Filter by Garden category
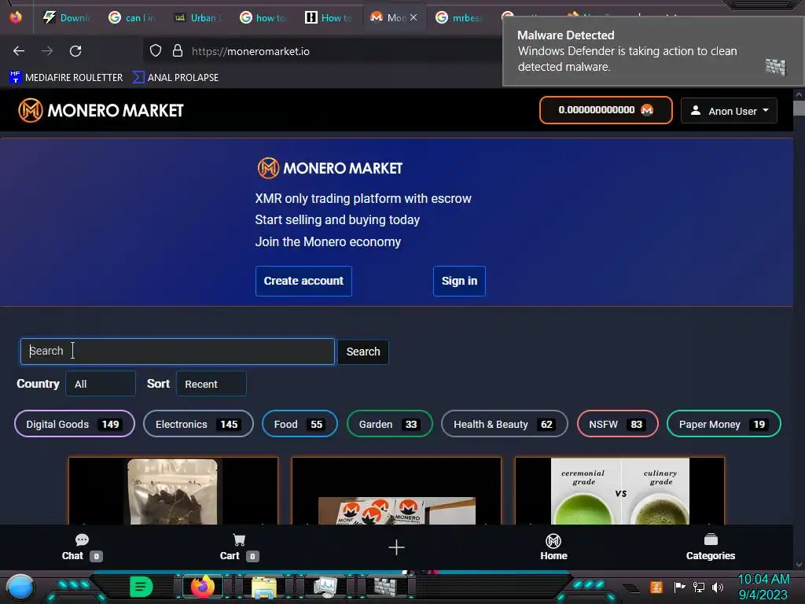This screenshot has width=805, height=604. click(390, 424)
